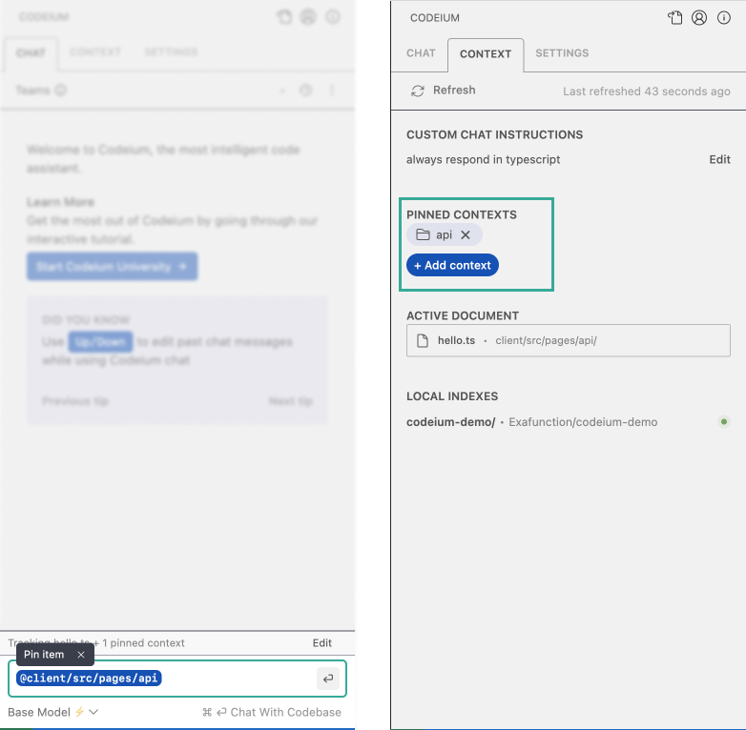Click the Refresh circular arrows icon
Screen dimensions: 746x730
tap(418, 91)
